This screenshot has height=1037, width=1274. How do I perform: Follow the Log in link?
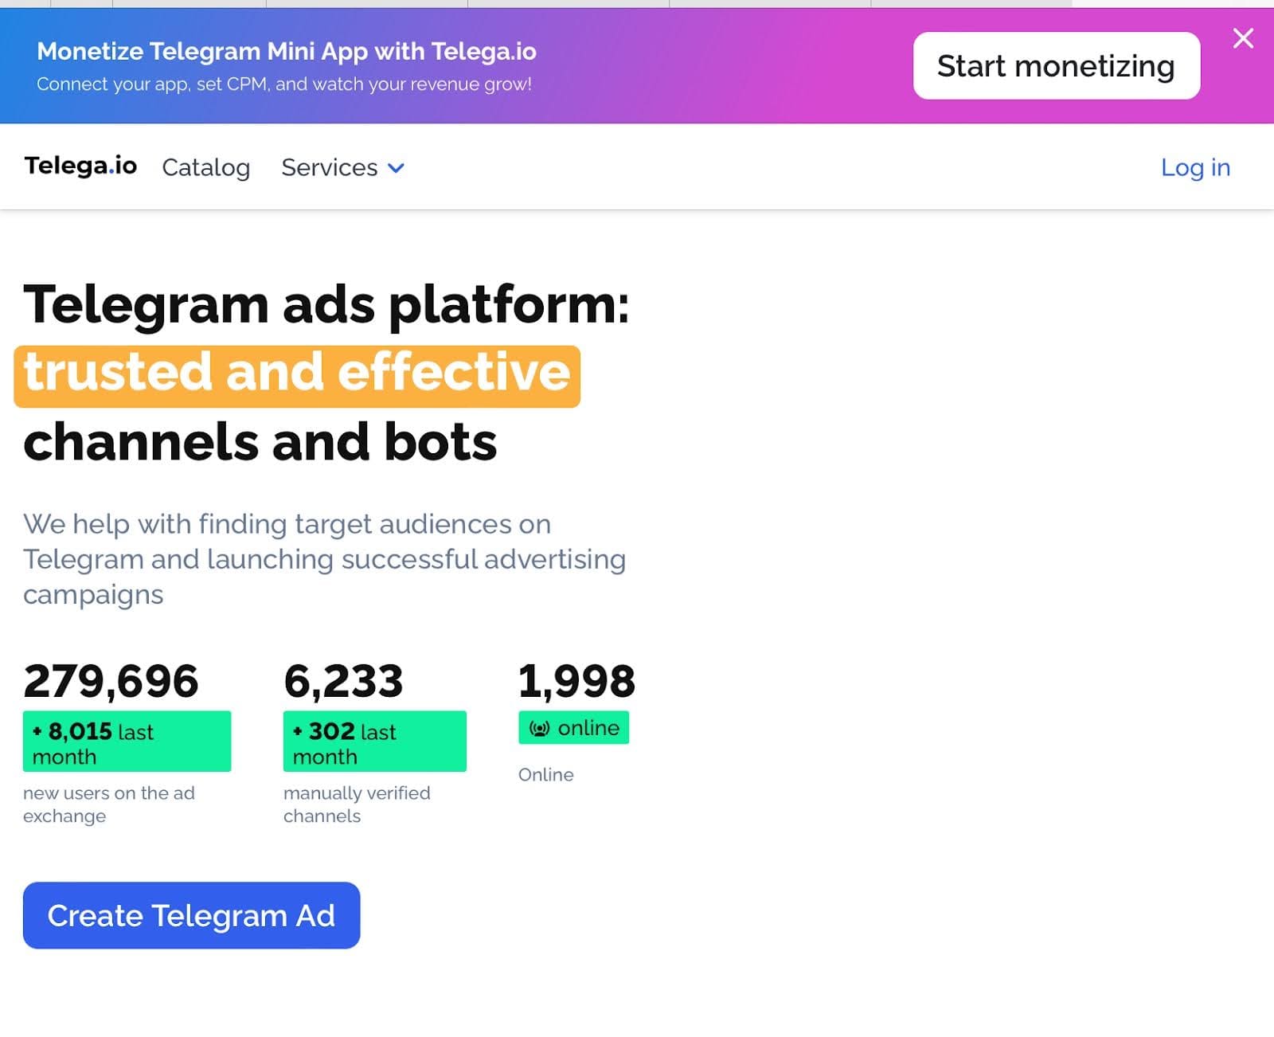1195,167
